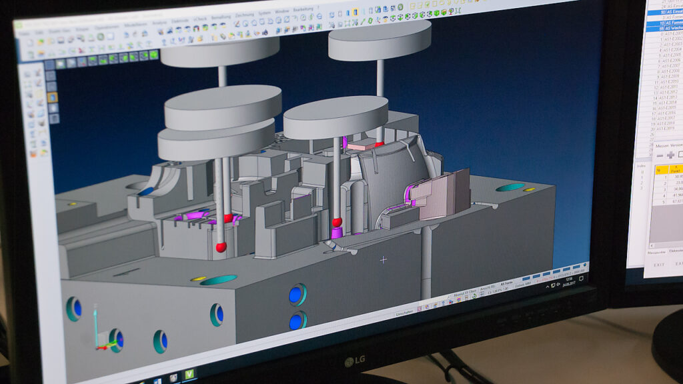Open the Elektrode menu
This screenshot has height=384, width=683.
click(x=180, y=21)
